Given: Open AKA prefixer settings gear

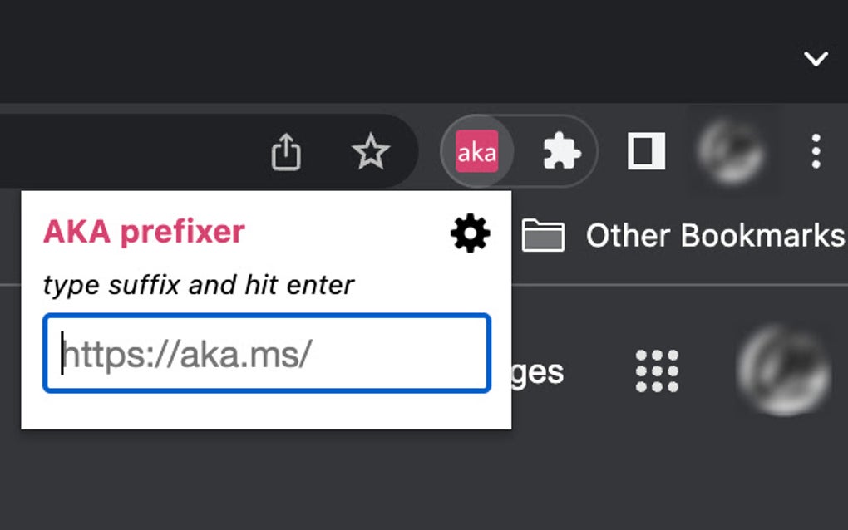Looking at the screenshot, I should (x=470, y=233).
